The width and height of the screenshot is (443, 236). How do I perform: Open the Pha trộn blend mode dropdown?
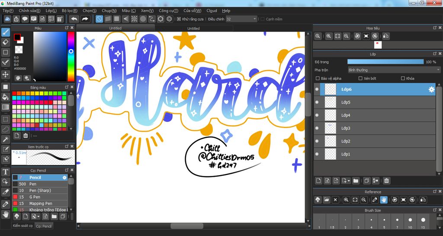coord(394,70)
